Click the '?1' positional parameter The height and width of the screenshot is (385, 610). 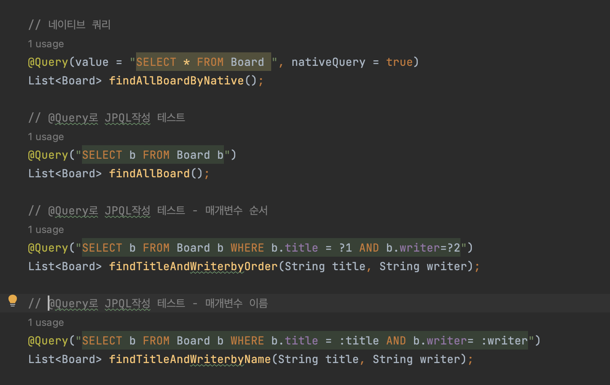(346, 248)
